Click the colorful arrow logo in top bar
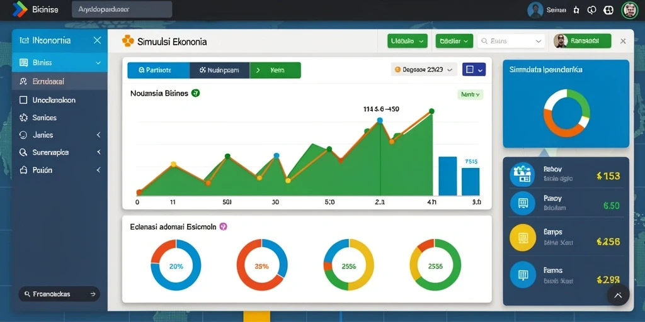This screenshot has width=645, height=322. 20,9
